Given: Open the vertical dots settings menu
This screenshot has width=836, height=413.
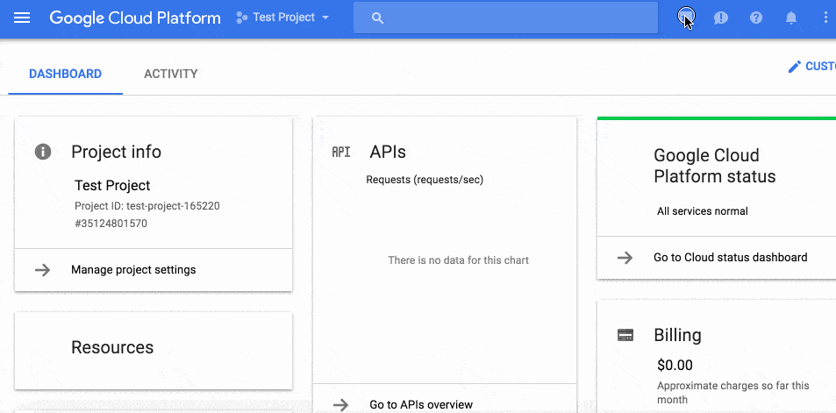Looking at the screenshot, I should (x=825, y=18).
